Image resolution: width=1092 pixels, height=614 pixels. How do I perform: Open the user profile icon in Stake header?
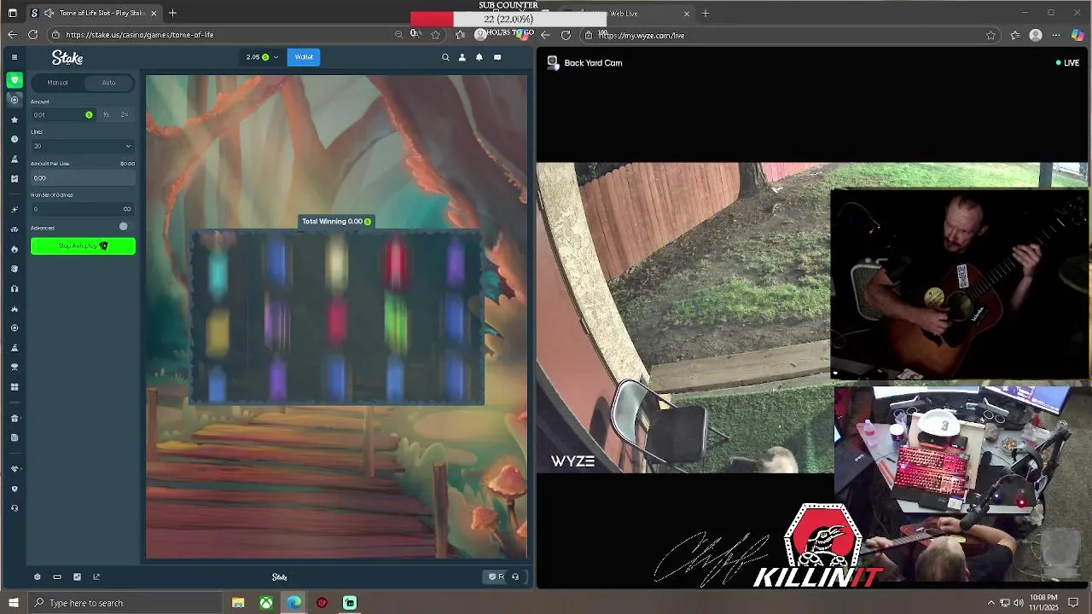(462, 57)
